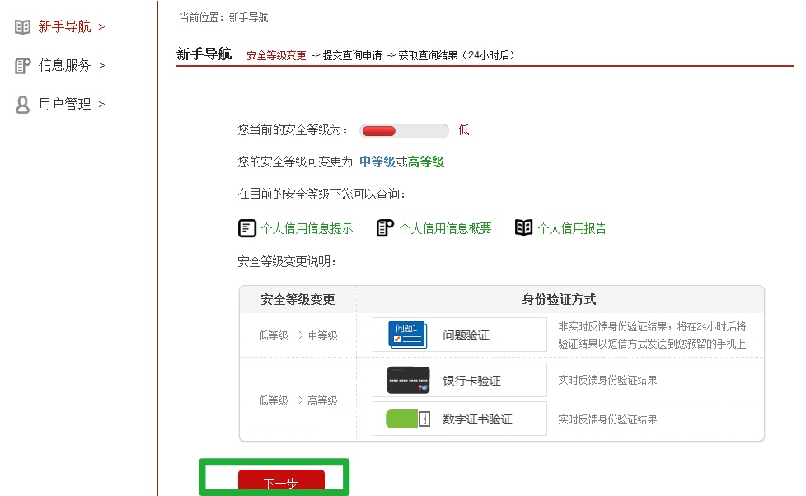The width and height of the screenshot is (806, 496).
Task: Click the blue 问题1 question verification icon
Action: point(405,333)
